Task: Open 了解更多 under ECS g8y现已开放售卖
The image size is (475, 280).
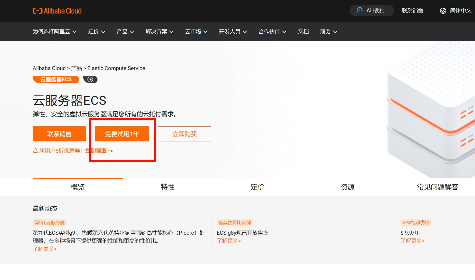Action: click(x=229, y=241)
